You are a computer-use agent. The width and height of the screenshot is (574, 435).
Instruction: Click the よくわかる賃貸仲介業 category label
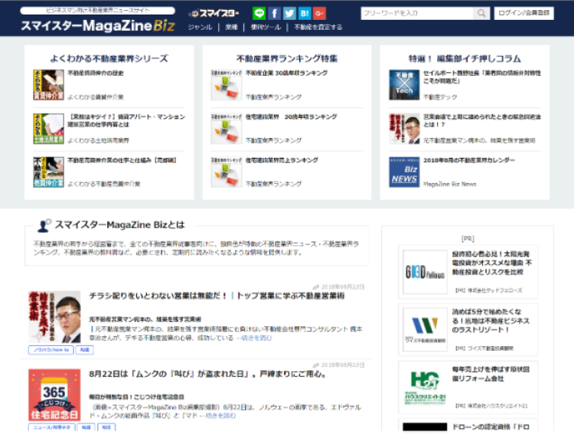(x=96, y=97)
